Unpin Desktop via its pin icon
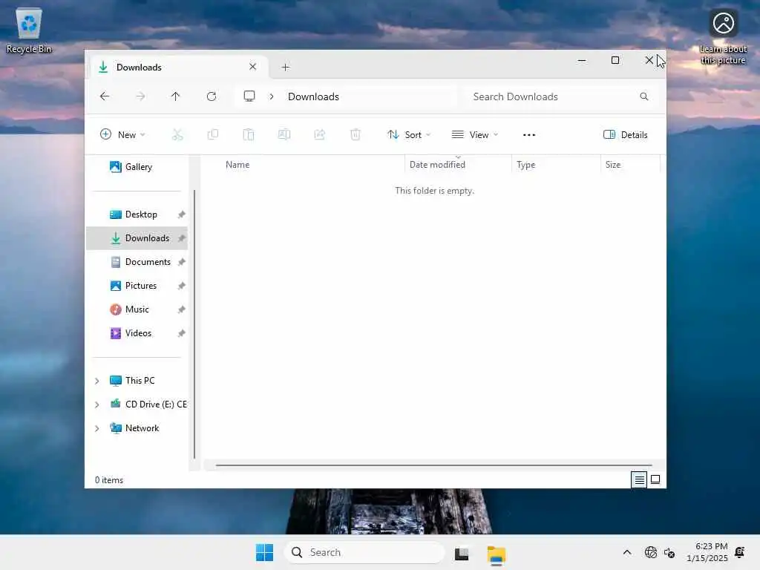Viewport: 760px width, 570px height. click(x=181, y=214)
